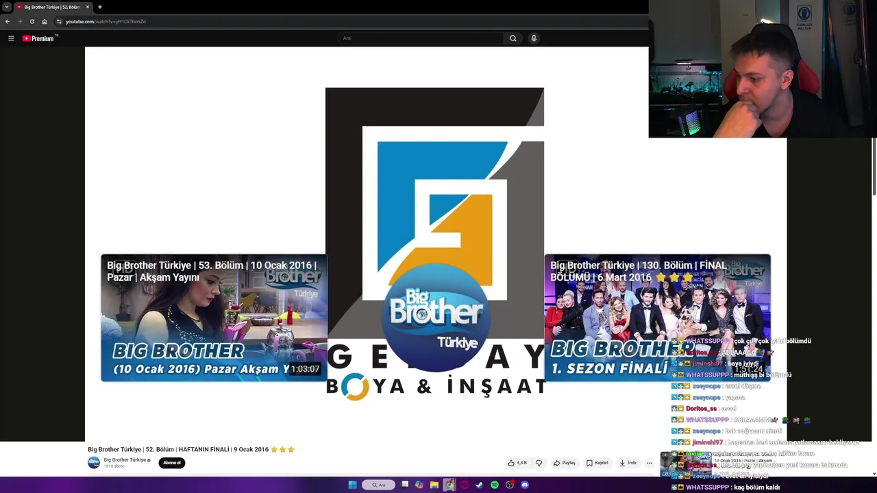
Task: Open the Opera GX taskbar icon
Action: [465, 485]
